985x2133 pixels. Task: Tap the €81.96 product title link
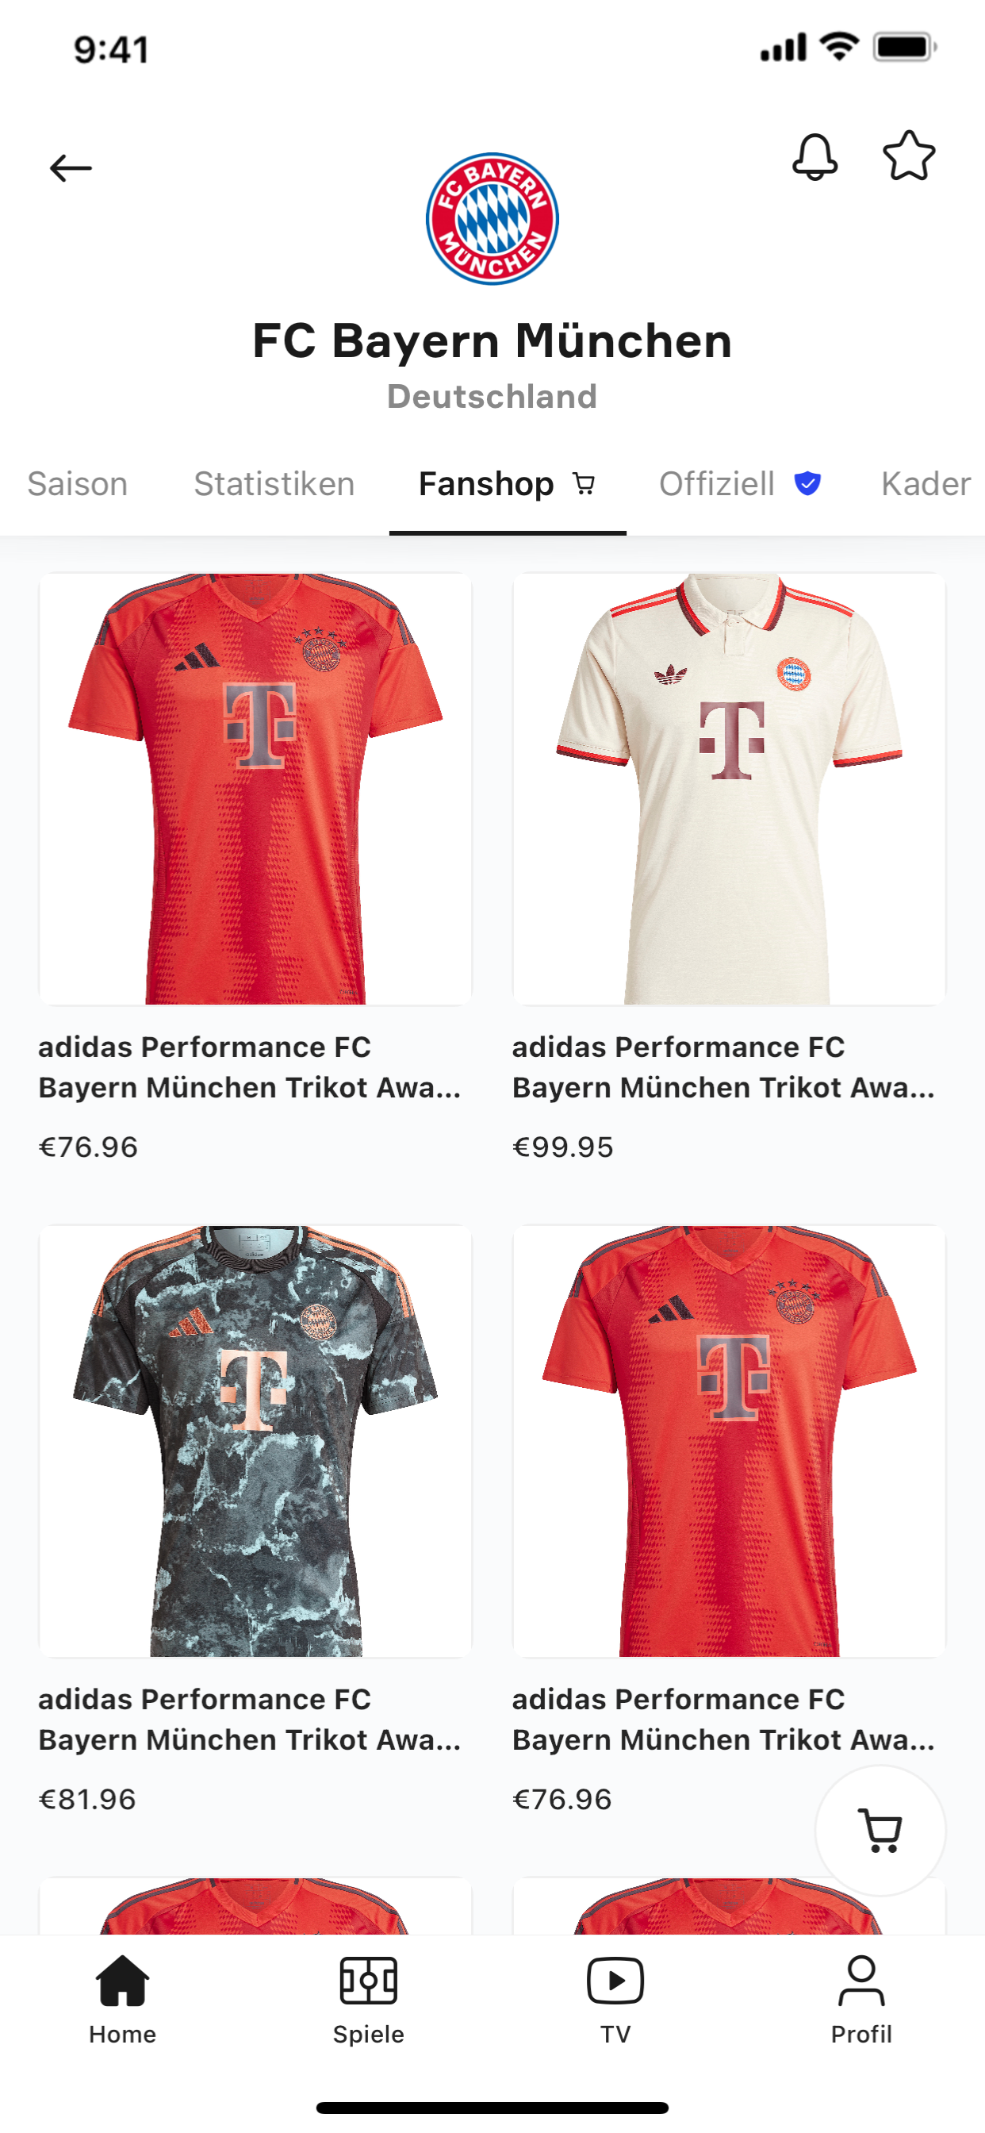pos(250,1719)
